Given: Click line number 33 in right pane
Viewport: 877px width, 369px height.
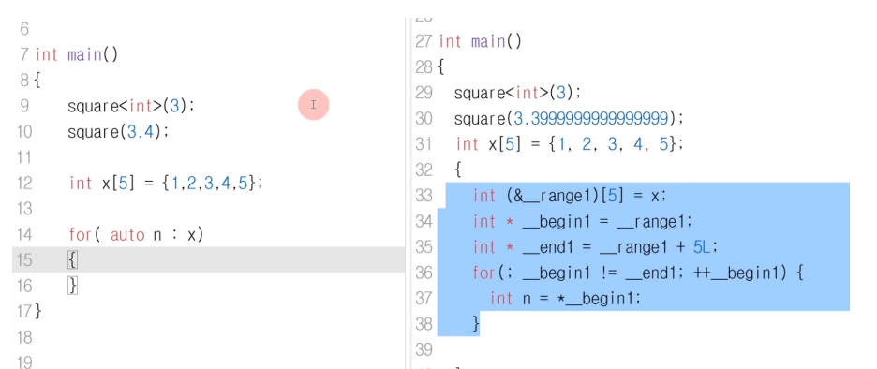Looking at the screenshot, I should click(424, 195).
